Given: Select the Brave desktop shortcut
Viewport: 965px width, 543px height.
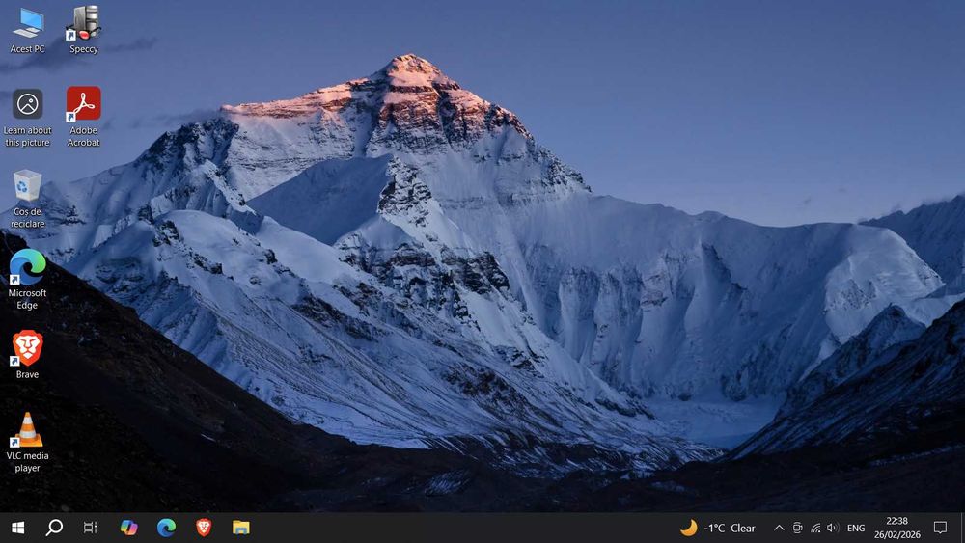Looking at the screenshot, I should (x=27, y=355).
